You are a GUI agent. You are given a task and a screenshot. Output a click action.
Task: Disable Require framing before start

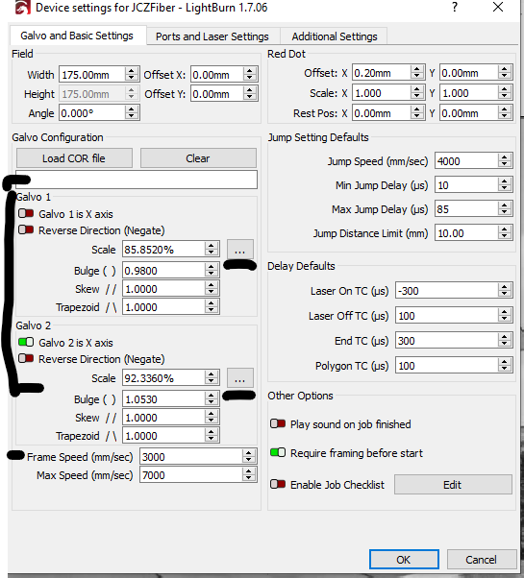278,452
